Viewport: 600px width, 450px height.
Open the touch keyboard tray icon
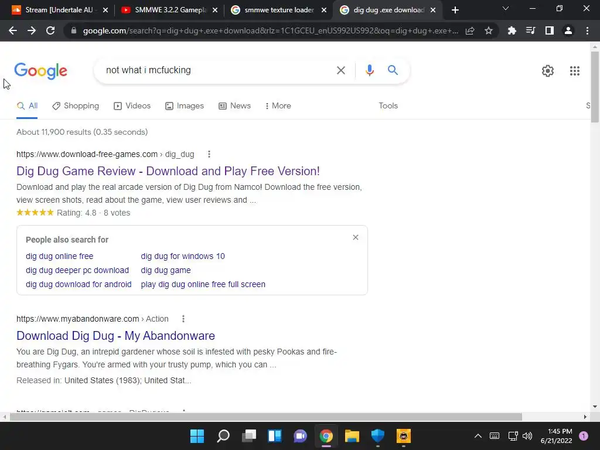(x=495, y=436)
